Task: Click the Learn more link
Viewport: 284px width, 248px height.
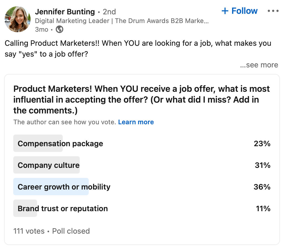Action: click(x=136, y=122)
